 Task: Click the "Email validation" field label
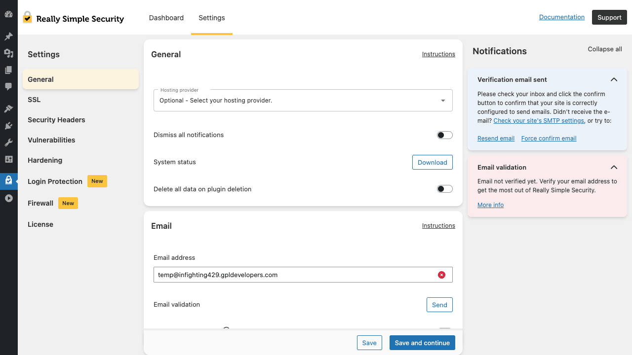[177, 305]
